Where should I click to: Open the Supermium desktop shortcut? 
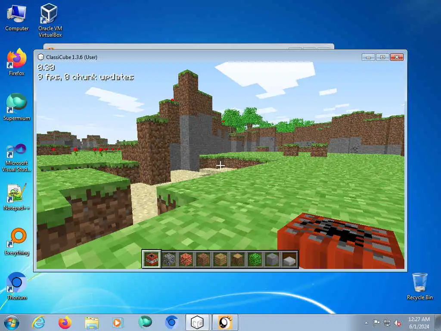click(x=17, y=107)
